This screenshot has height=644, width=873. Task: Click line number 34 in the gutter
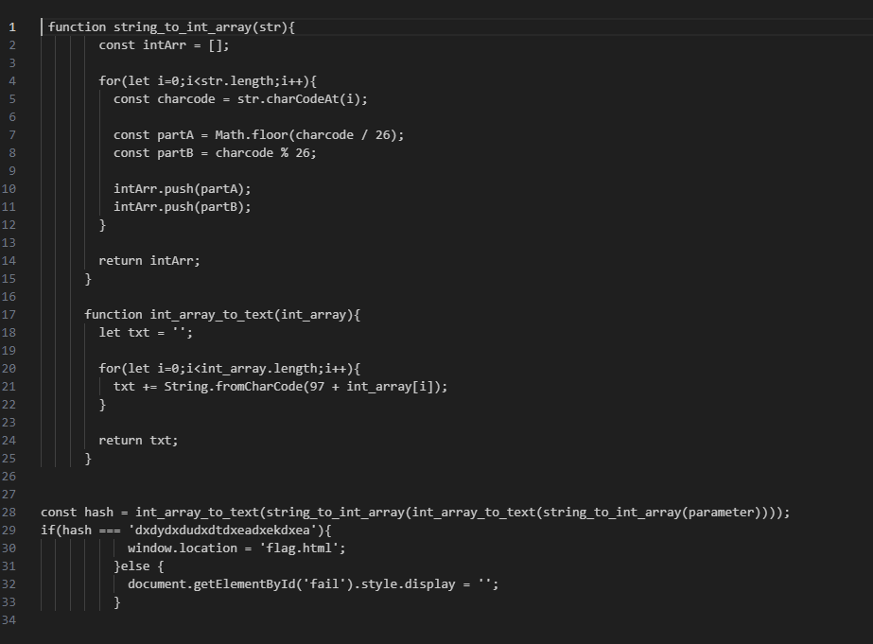[x=9, y=619]
